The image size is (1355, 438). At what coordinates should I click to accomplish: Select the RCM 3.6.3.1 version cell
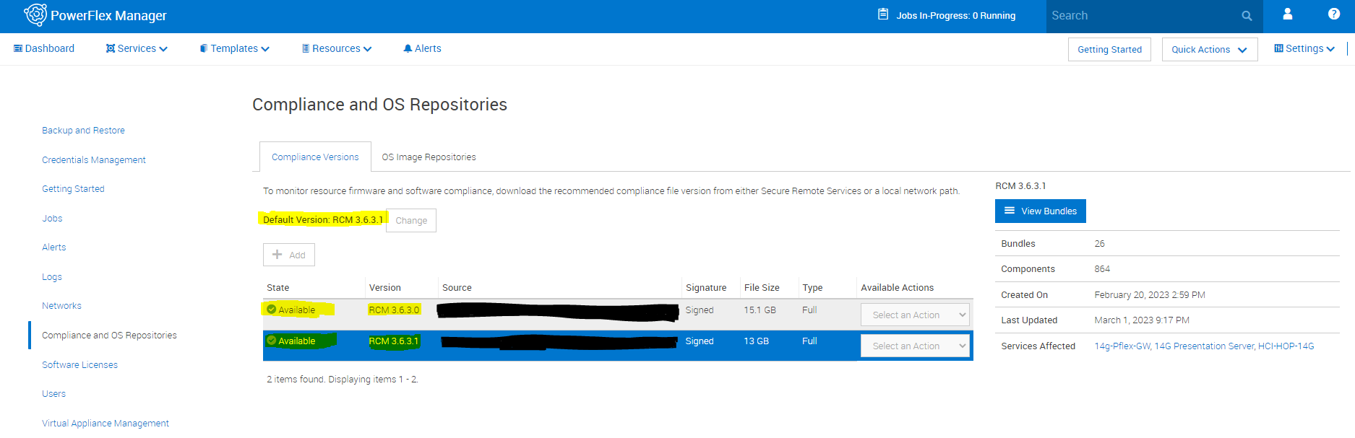[x=394, y=341]
